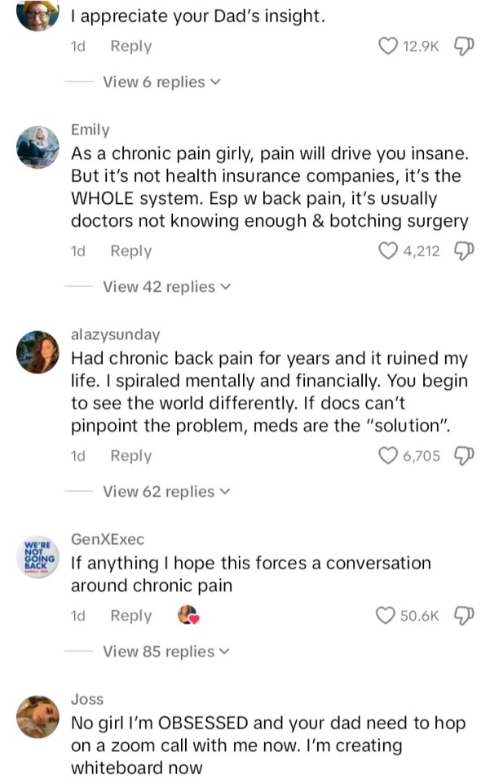
Task: Like the Dad's insight comment
Action: (x=390, y=46)
